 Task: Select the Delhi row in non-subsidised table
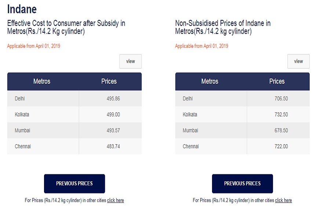[x=242, y=98]
